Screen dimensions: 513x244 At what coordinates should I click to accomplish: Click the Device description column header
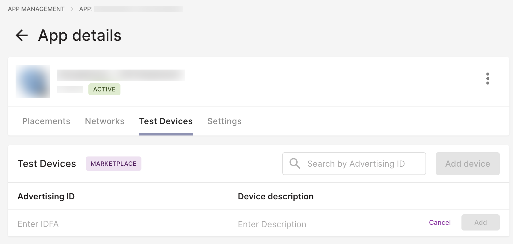pyautogui.click(x=275, y=196)
